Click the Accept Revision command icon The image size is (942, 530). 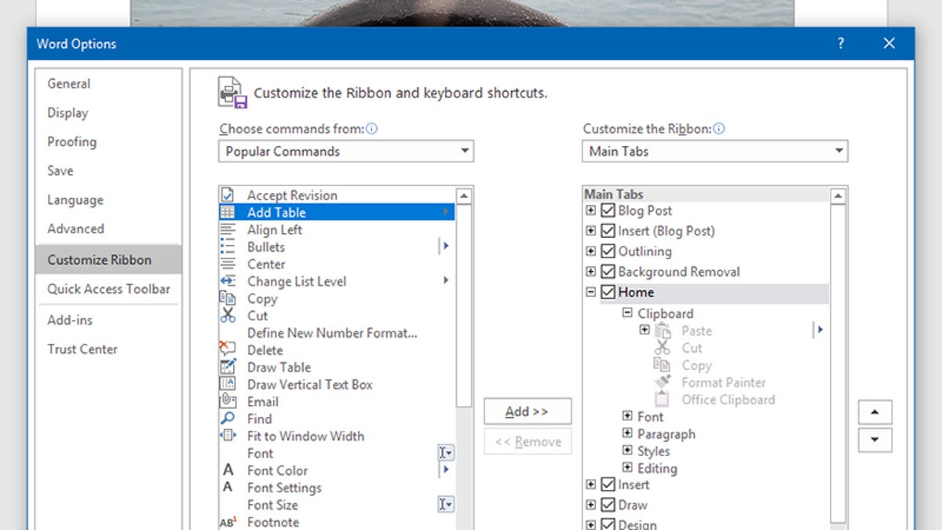click(228, 196)
